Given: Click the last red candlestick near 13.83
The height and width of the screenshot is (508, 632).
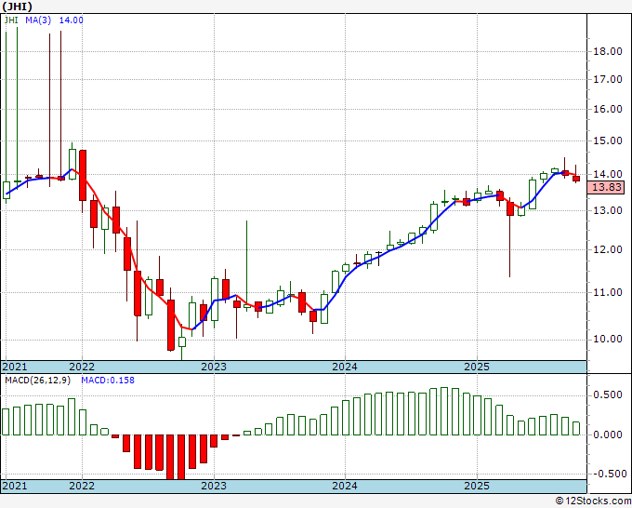Looking at the screenshot, I should pyautogui.click(x=576, y=179).
